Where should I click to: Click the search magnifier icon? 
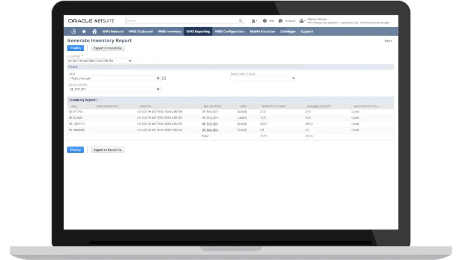(241, 21)
